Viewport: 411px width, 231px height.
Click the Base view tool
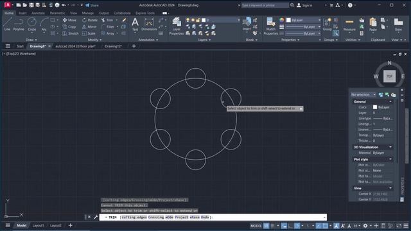pos(398,24)
